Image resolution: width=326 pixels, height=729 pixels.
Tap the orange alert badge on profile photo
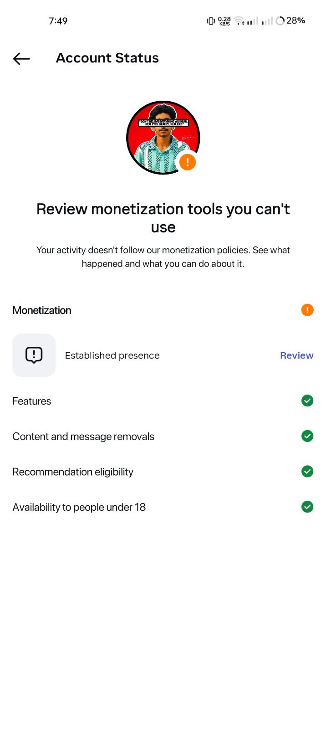(187, 162)
